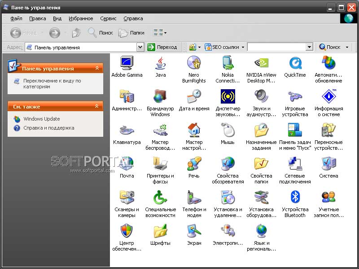Open Свойства папки
Screen dimensions: 359x269
261,170
